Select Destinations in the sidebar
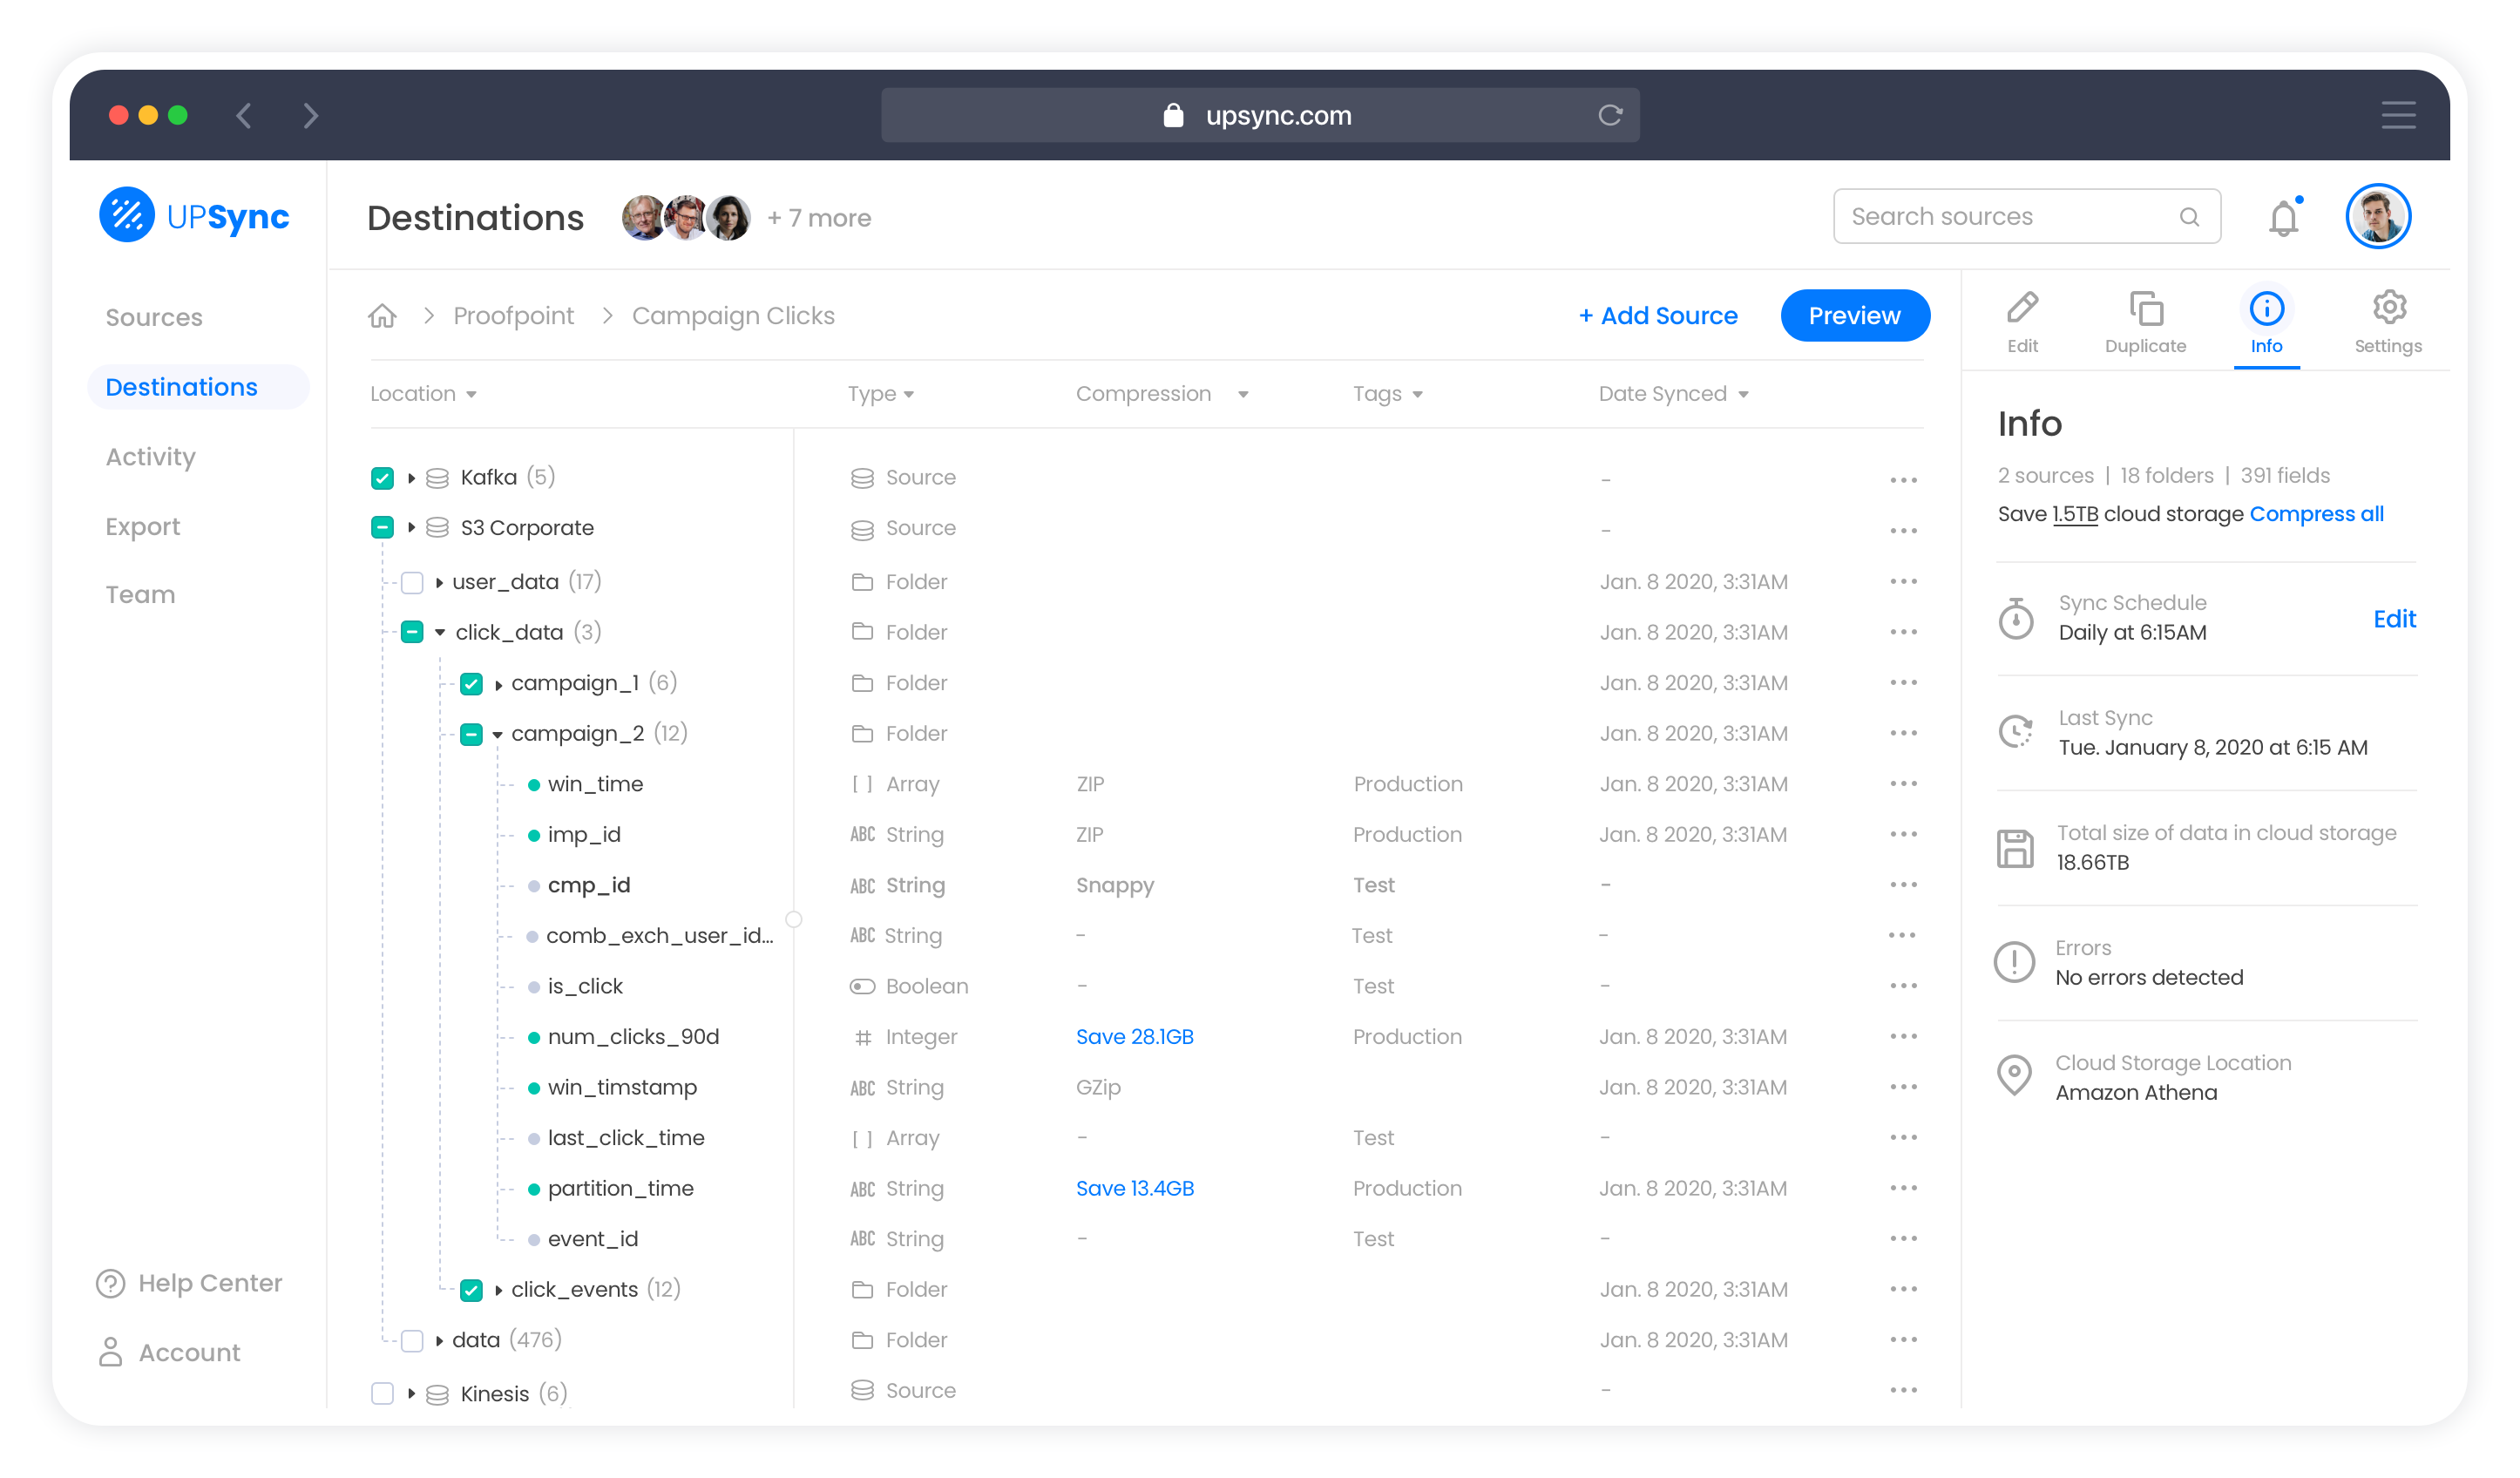Screen dimensions: 2520x1478 click(x=198, y=387)
